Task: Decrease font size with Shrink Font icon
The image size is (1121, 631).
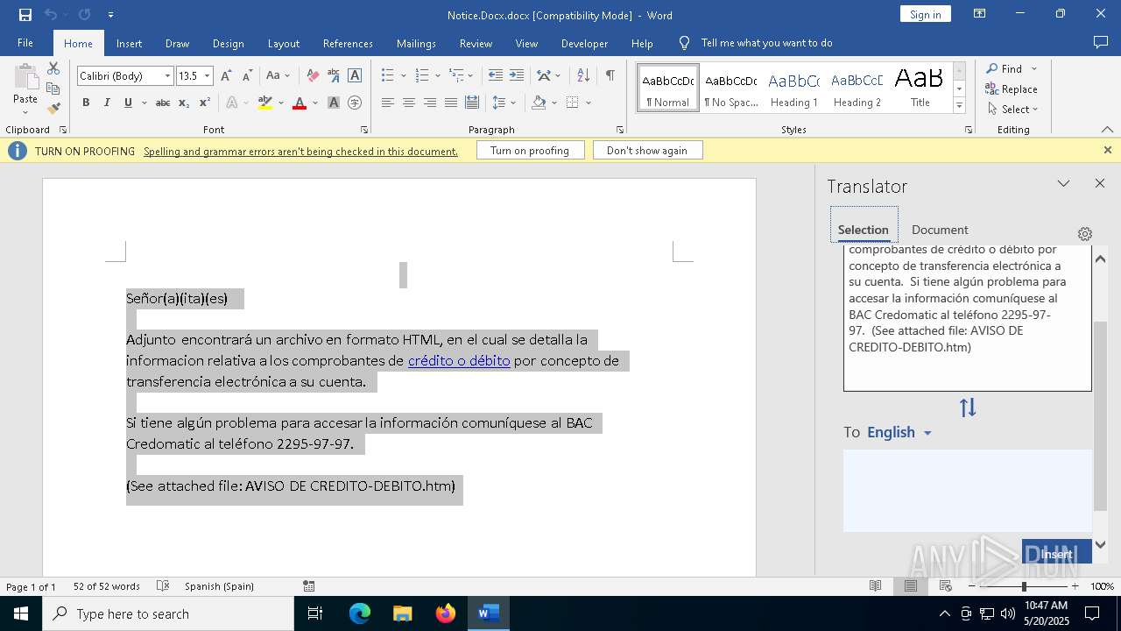Action: click(247, 76)
